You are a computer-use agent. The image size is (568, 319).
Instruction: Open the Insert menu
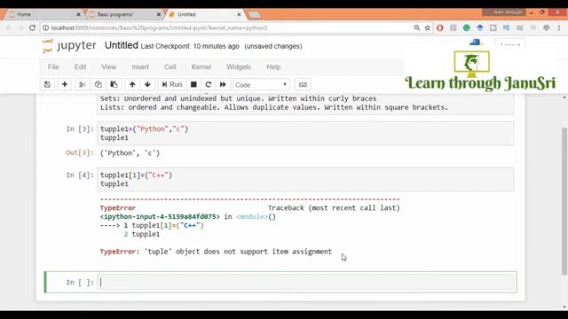click(x=140, y=67)
